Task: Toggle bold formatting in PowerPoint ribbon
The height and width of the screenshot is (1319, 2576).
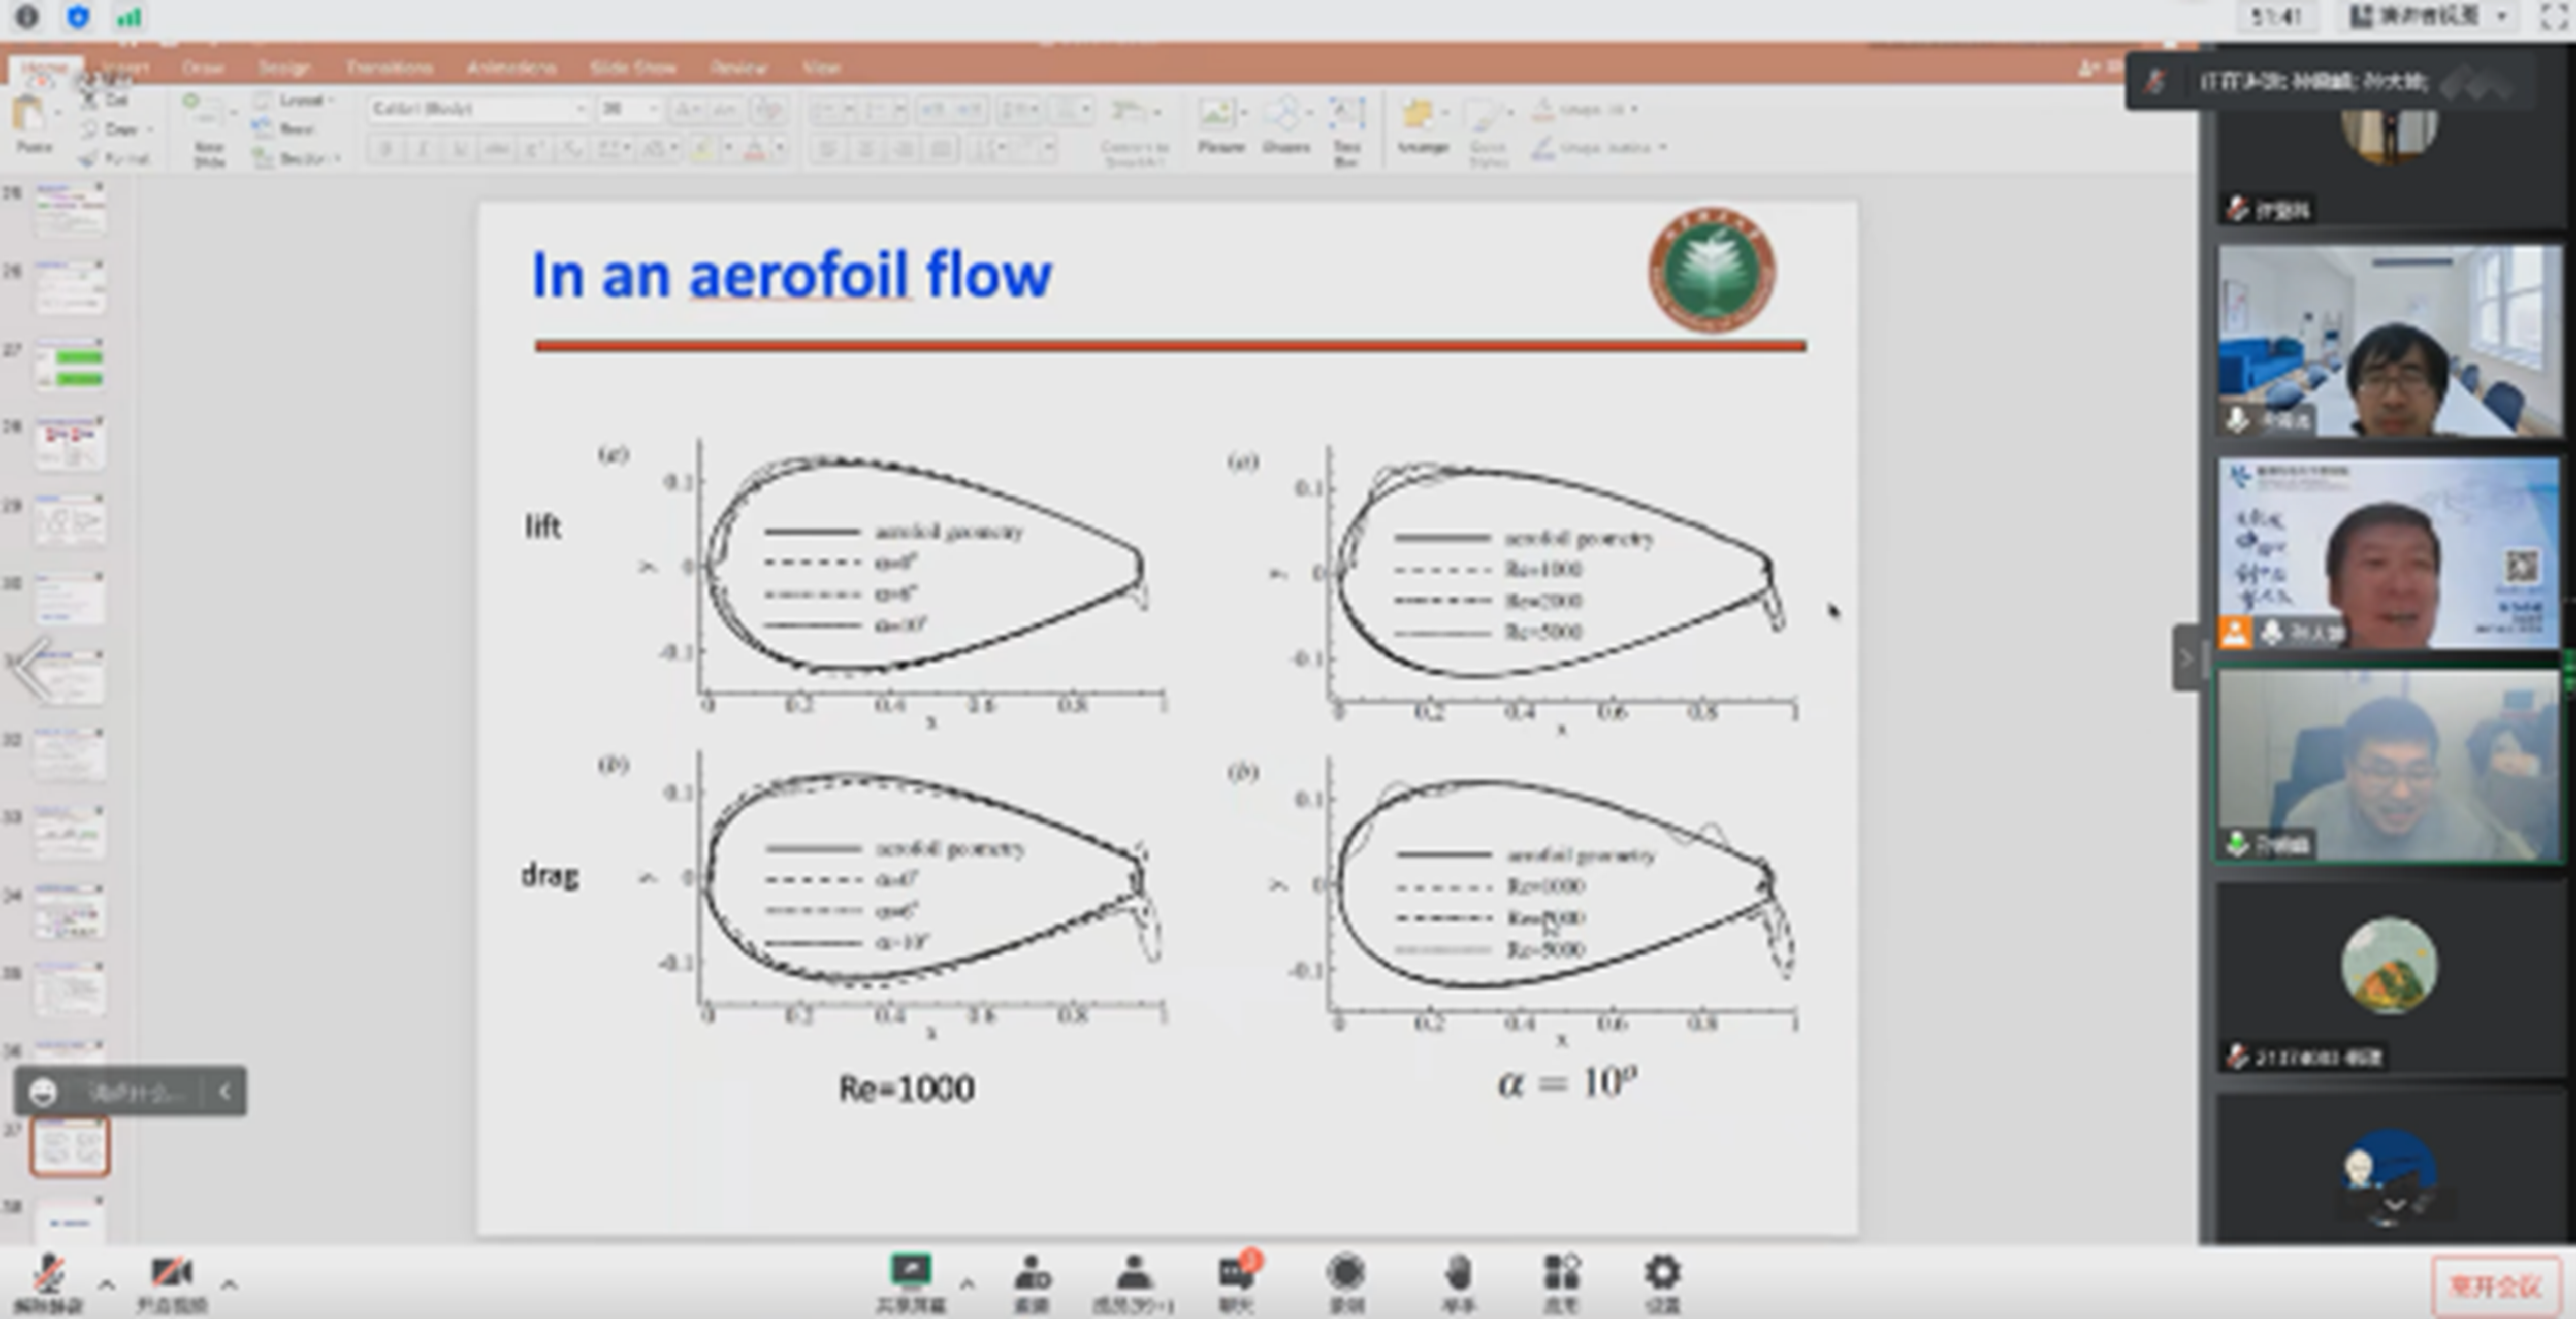Action: 386,149
